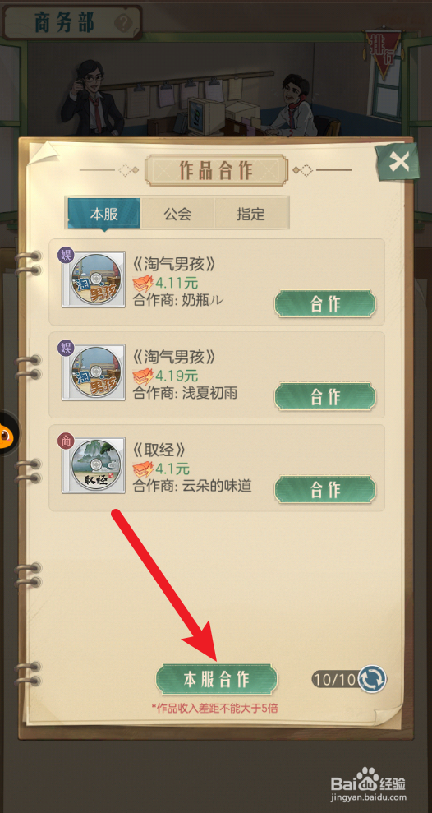Select the 取经 disc thumbnail

tap(94, 465)
